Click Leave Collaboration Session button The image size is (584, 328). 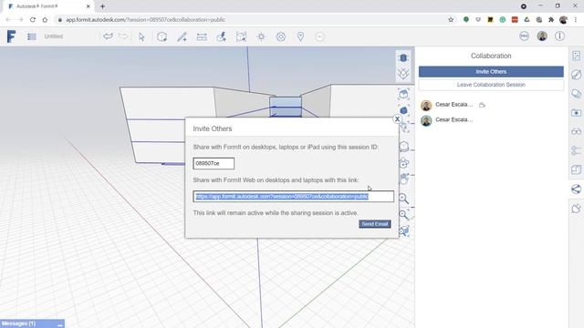[491, 85]
